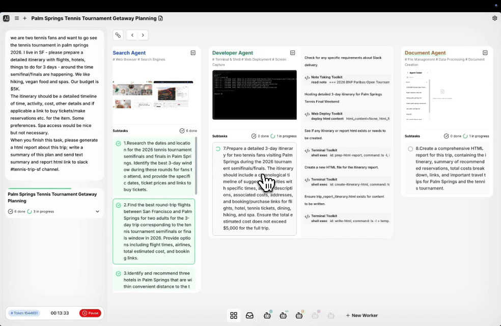Click the green progress bar above task card
Viewport: 501px width, 326px height.
(x=40, y=188)
